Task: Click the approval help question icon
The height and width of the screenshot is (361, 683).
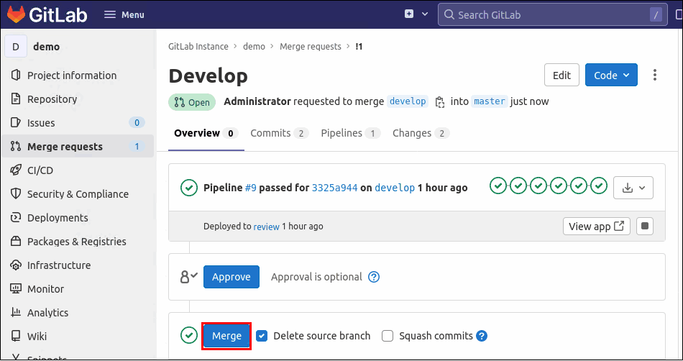Action: [x=374, y=277]
